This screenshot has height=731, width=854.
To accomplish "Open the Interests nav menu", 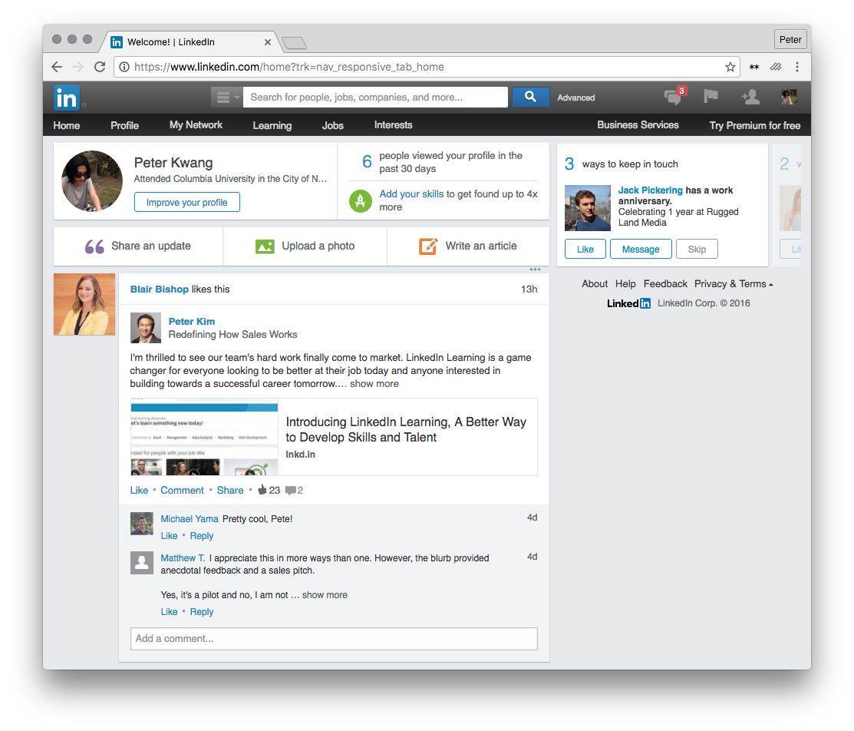I will tap(393, 125).
